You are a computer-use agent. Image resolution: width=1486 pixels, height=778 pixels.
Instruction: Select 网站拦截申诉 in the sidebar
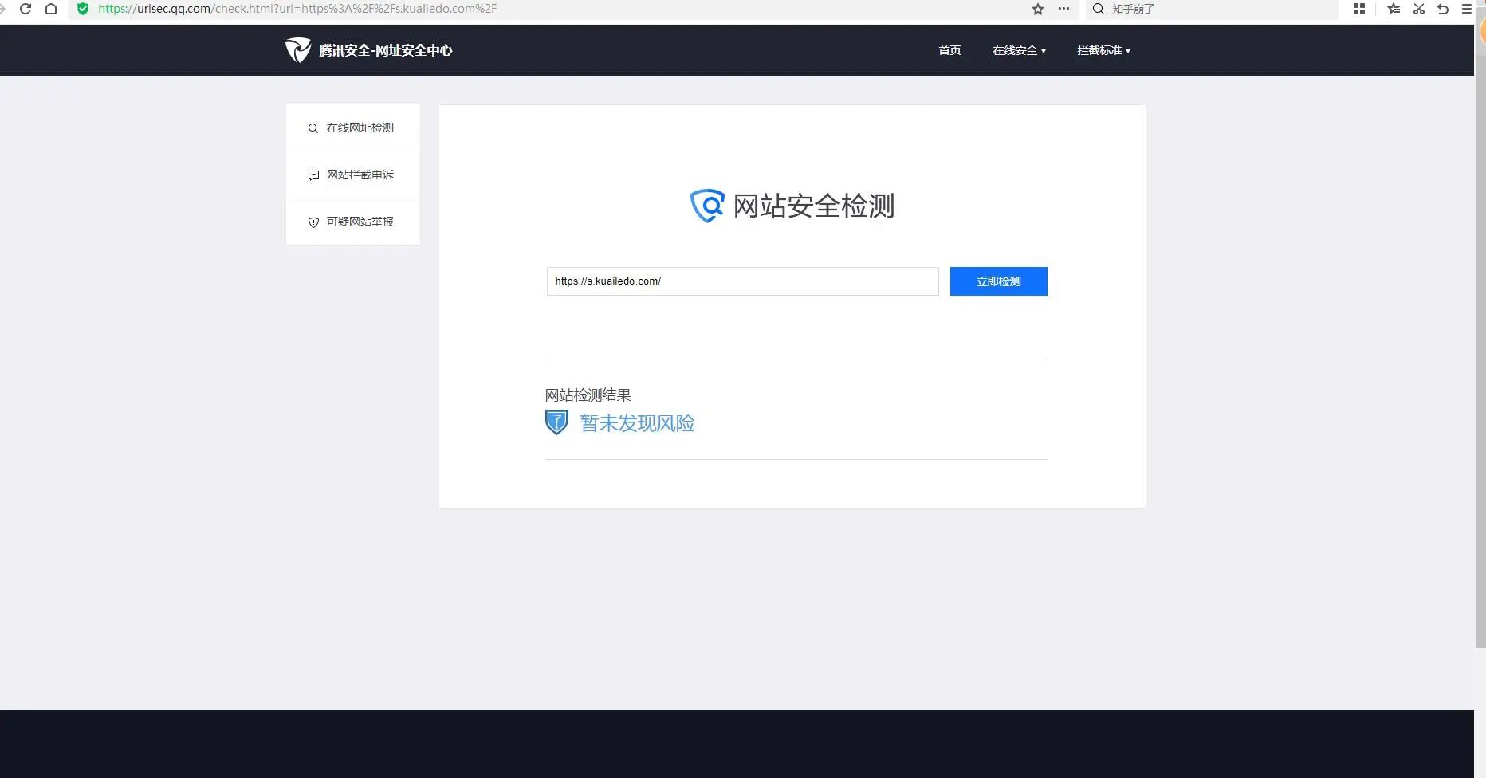click(x=353, y=175)
